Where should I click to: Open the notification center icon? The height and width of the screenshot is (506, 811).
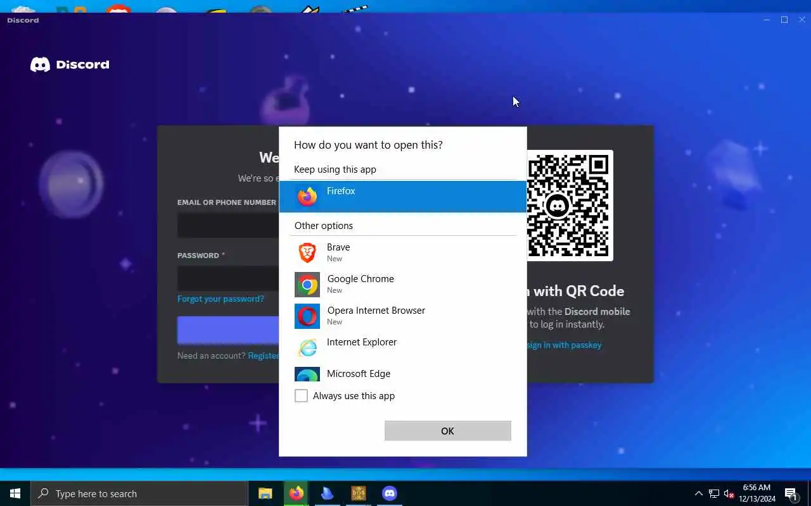pyautogui.click(x=791, y=493)
